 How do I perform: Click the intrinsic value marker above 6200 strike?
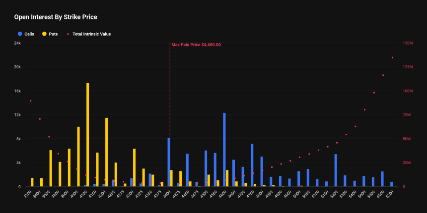(x=392, y=57)
